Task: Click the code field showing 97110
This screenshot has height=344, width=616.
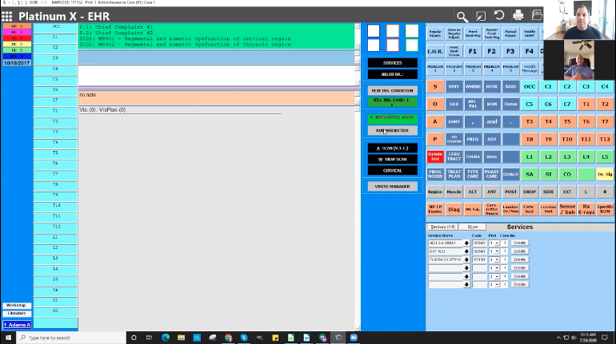Action: (x=479, y=259)
